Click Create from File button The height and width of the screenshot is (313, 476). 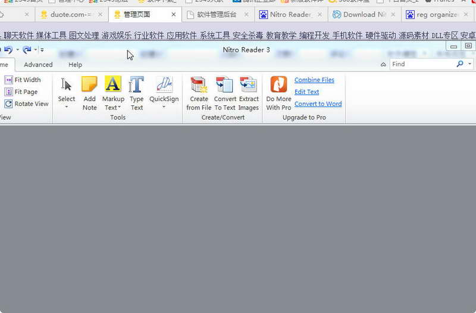(199, 93)
